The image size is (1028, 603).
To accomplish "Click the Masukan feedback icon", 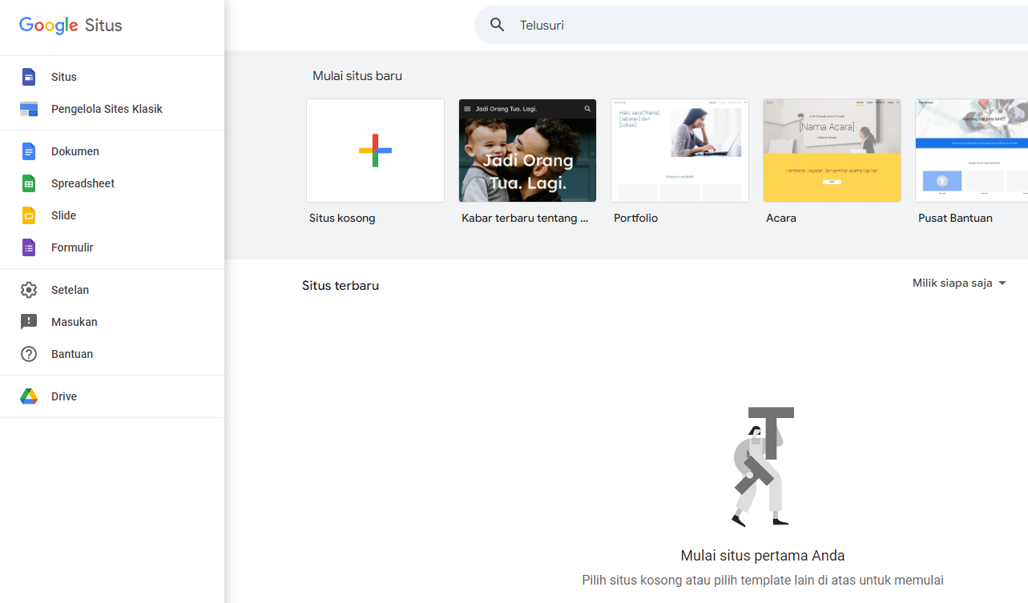I will (x=29, y=322).
